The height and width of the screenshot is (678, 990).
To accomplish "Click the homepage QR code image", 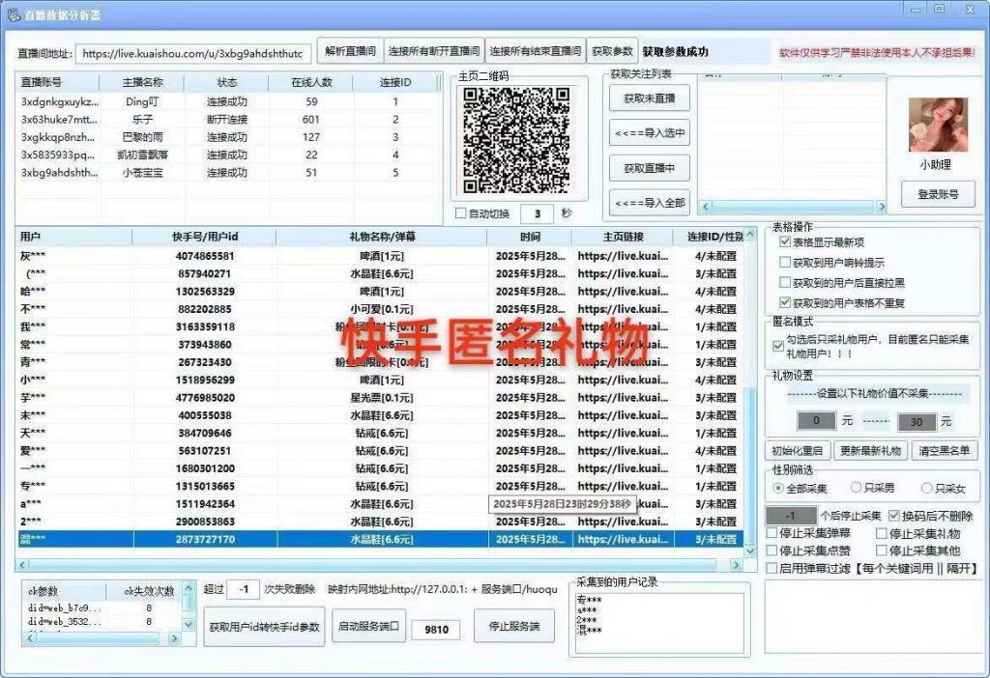I will pyautogui.click(x=515, y=140).
